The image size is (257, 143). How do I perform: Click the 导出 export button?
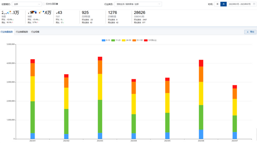[x=250, y=32]
